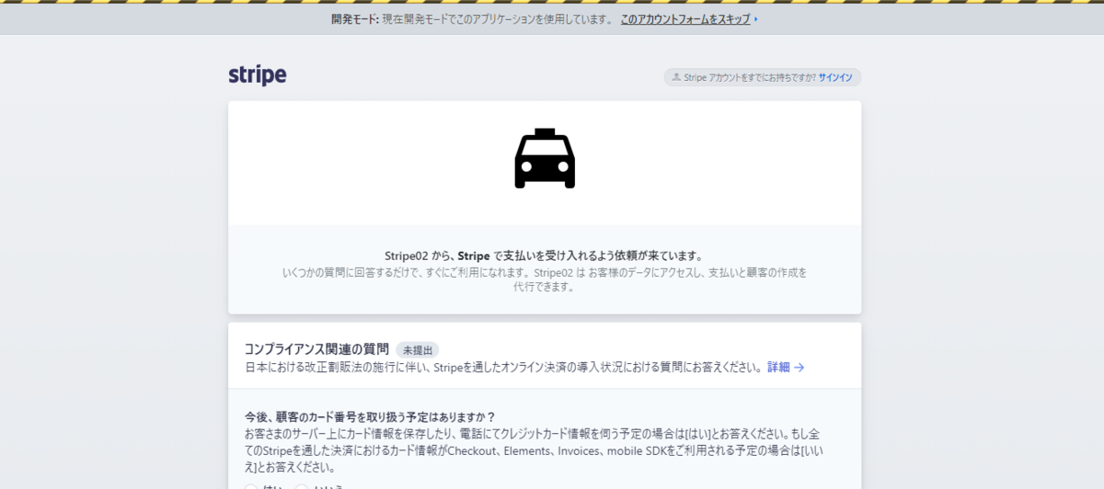Click the question 今後、顧客のカード番号を取り扱う予定はありますか？

click(370, 416)
